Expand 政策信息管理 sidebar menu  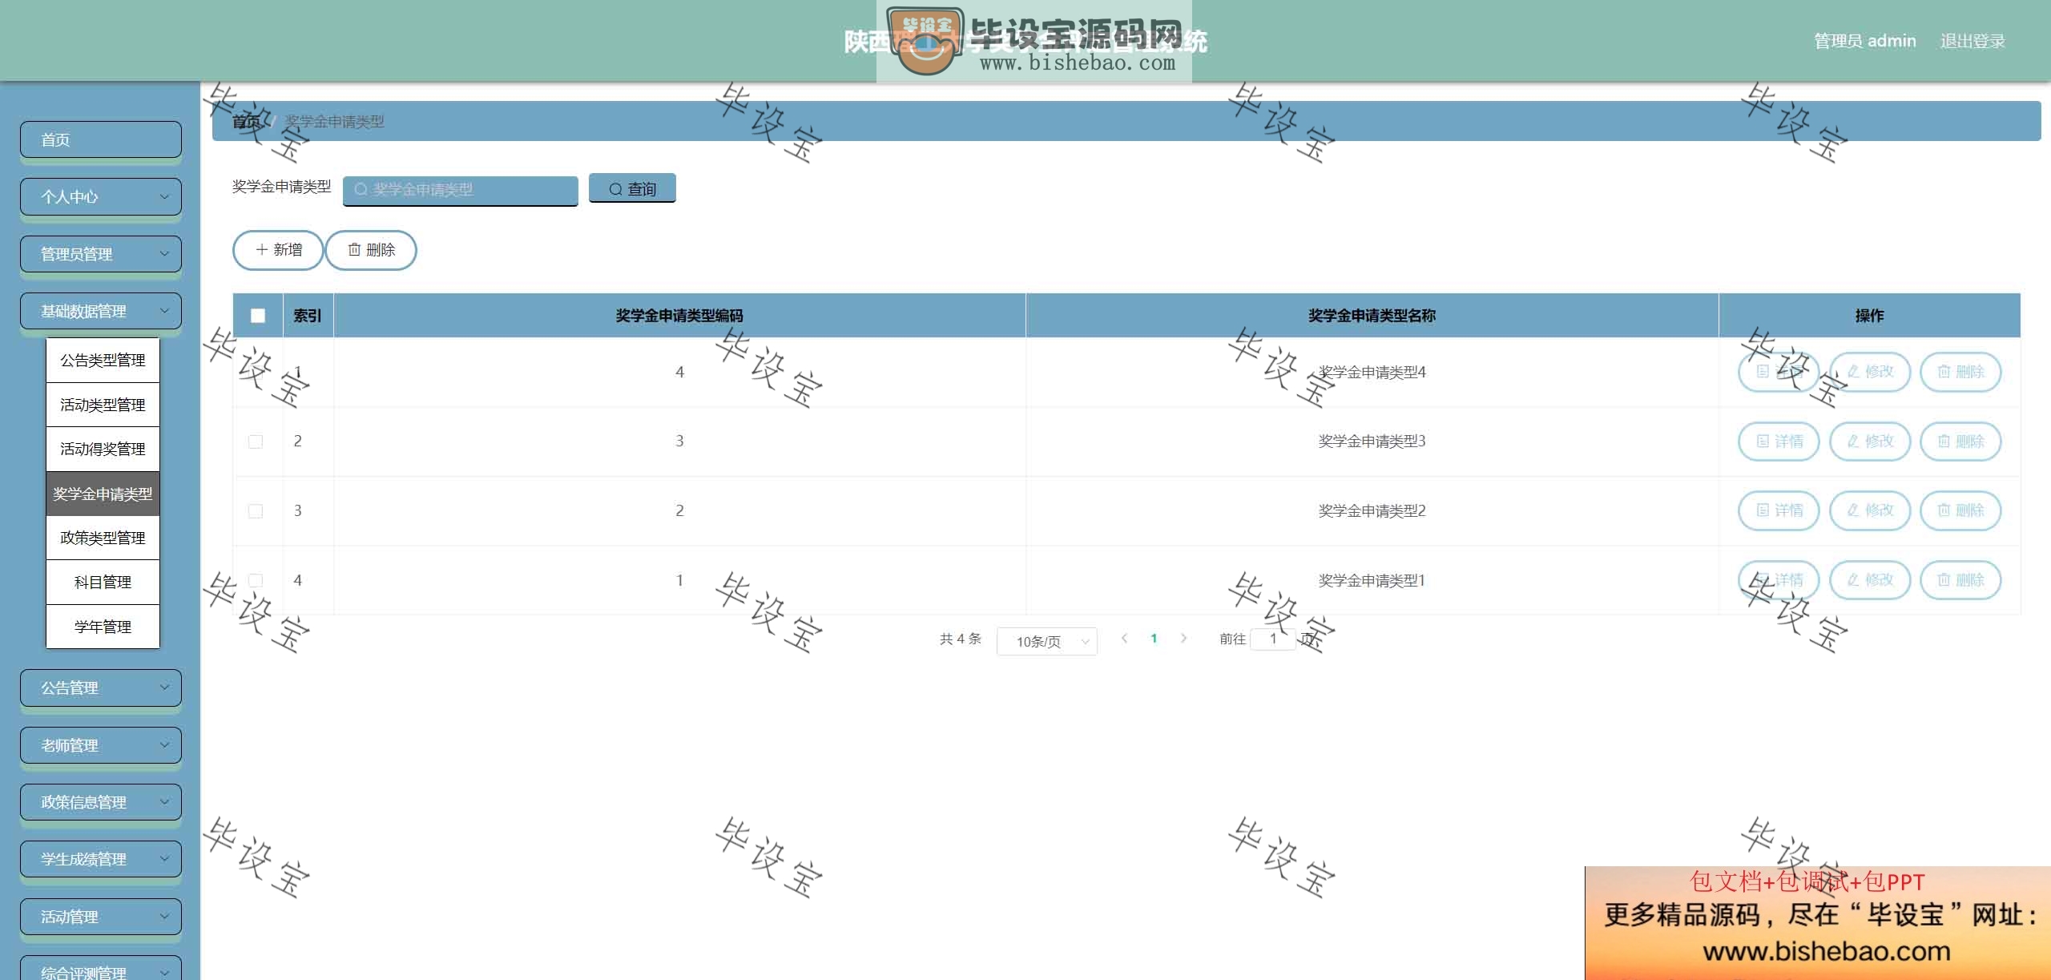(101, 802)
